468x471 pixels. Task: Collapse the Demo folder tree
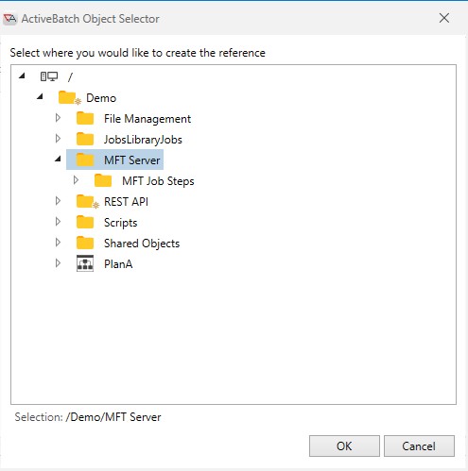pyautogui.click(x=40, y=96)
